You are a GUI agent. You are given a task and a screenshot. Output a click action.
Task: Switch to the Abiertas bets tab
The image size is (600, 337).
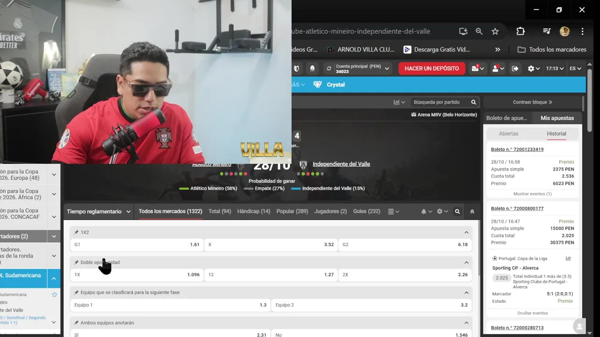pos(509,134)
